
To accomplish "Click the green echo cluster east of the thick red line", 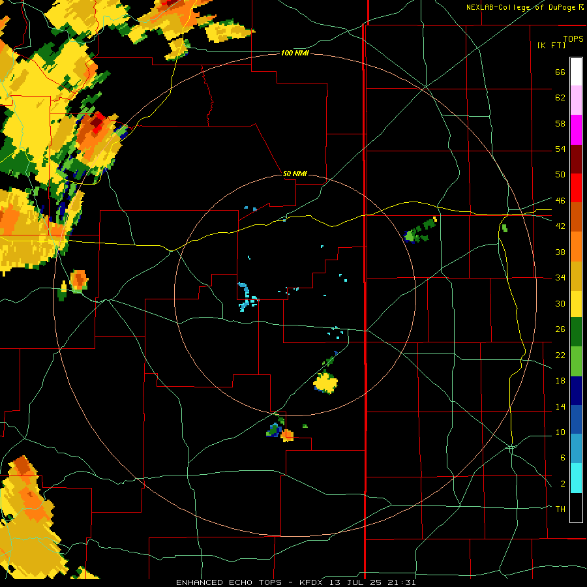I will [421, 230].
